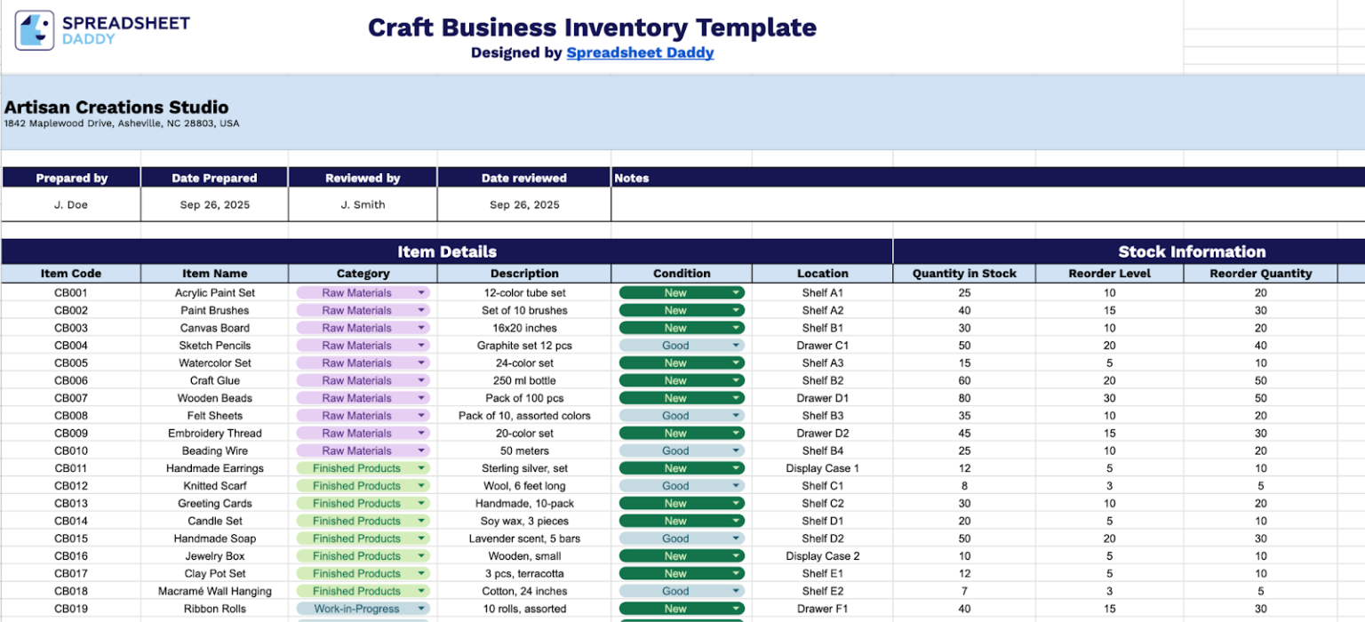The image size is (1365, 622).
Task: Click the Item Details section header
Action: click(x=448, y=251)
